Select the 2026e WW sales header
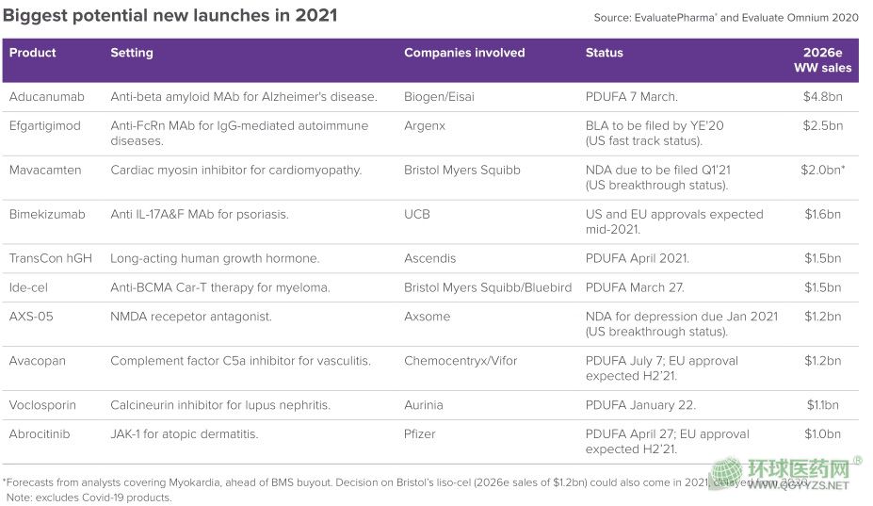Viewport: 873px width, 506px height. click(822, 60)
